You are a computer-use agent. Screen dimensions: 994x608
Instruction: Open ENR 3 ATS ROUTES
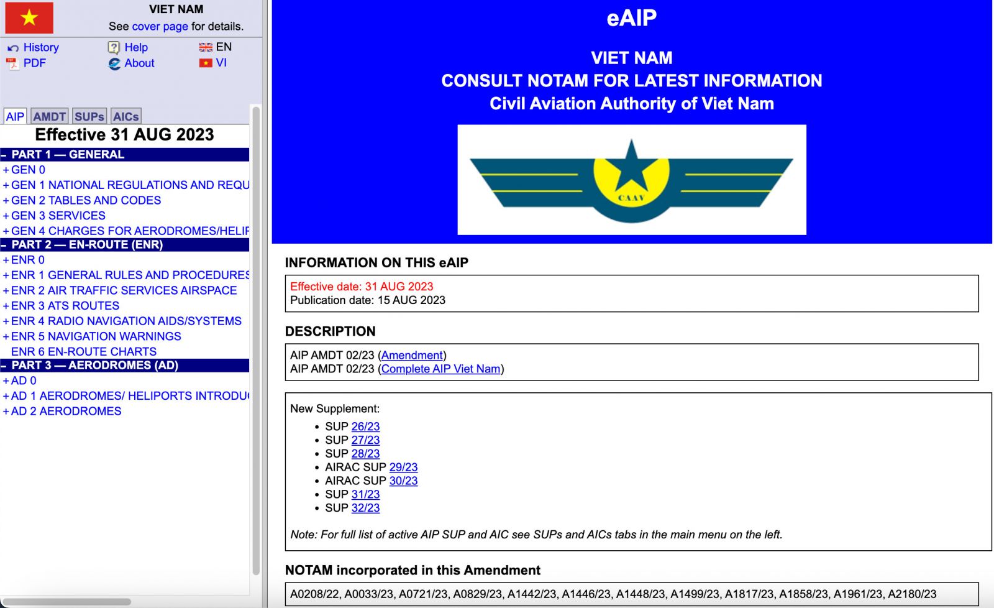[x=65, y=306]
